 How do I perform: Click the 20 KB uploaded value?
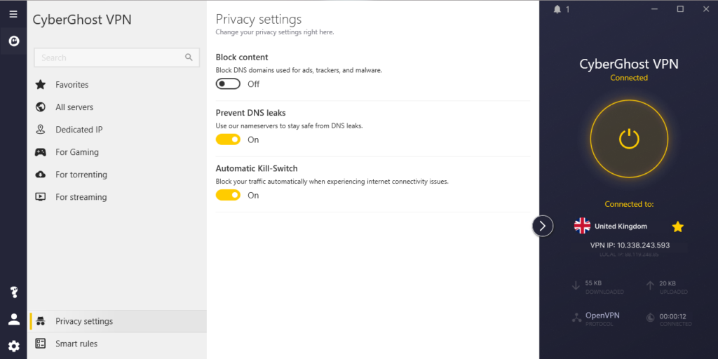(668, 283)
